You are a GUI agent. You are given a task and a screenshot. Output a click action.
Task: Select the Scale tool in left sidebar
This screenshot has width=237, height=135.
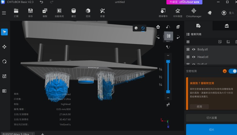coord(4,76)
